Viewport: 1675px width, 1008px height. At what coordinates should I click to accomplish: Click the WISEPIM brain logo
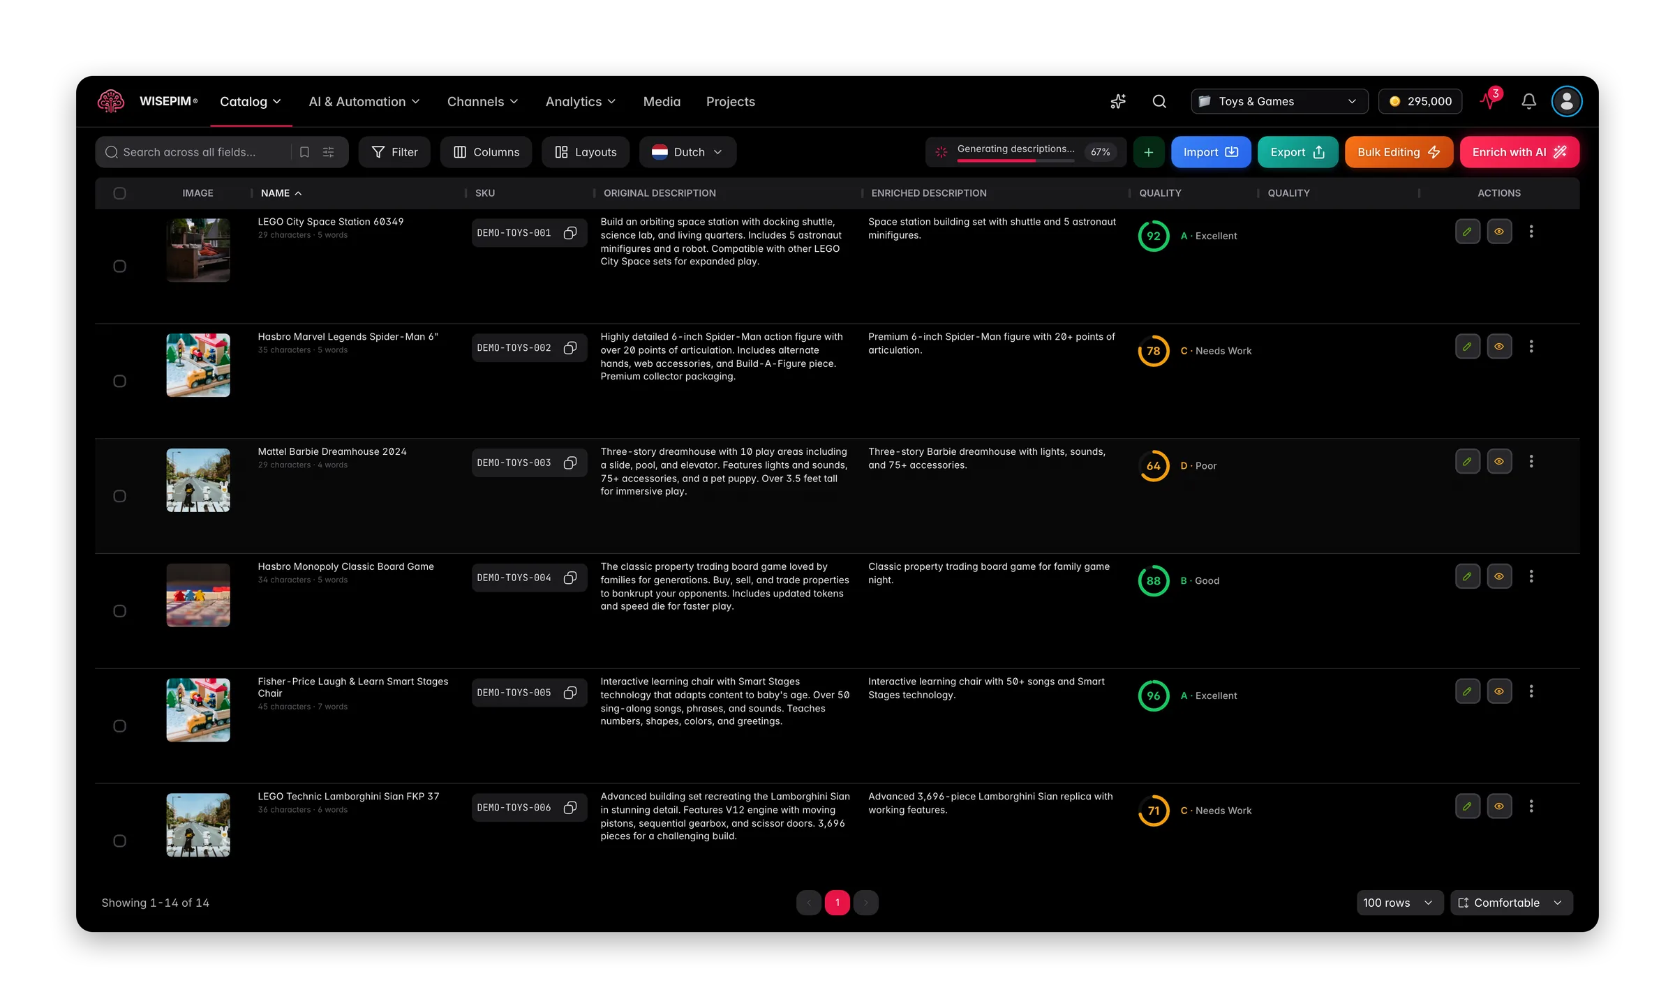point(111,101)
